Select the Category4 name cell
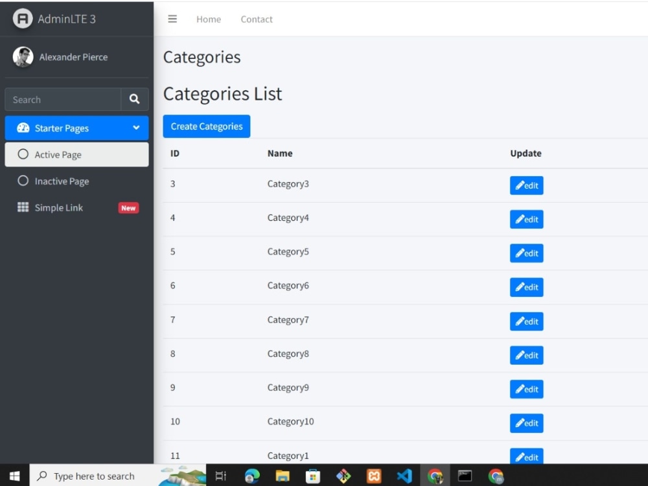Image resolution: width=648 pixels, height=486 pixels. (x=288, y=218)
